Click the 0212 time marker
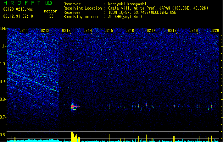 (45, 31)
